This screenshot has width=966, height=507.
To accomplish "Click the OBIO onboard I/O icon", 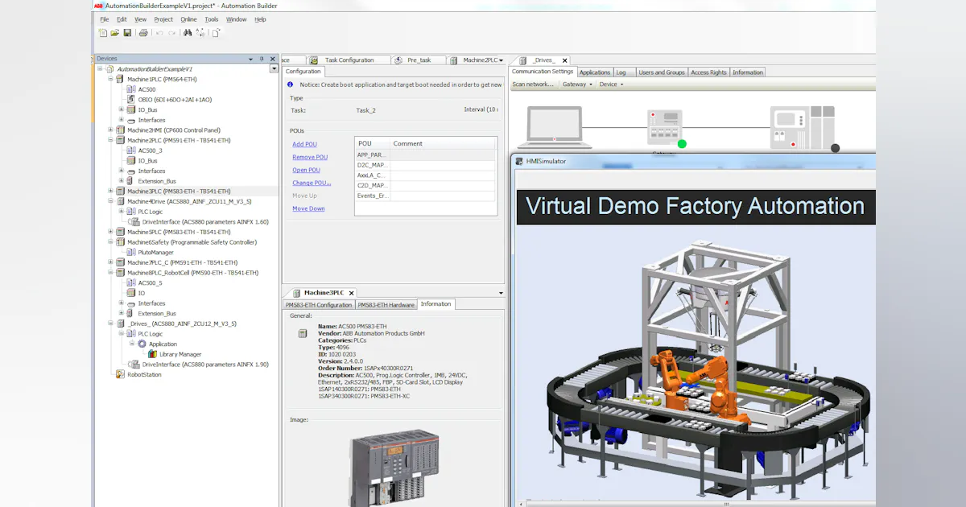I will pos(131,100).
